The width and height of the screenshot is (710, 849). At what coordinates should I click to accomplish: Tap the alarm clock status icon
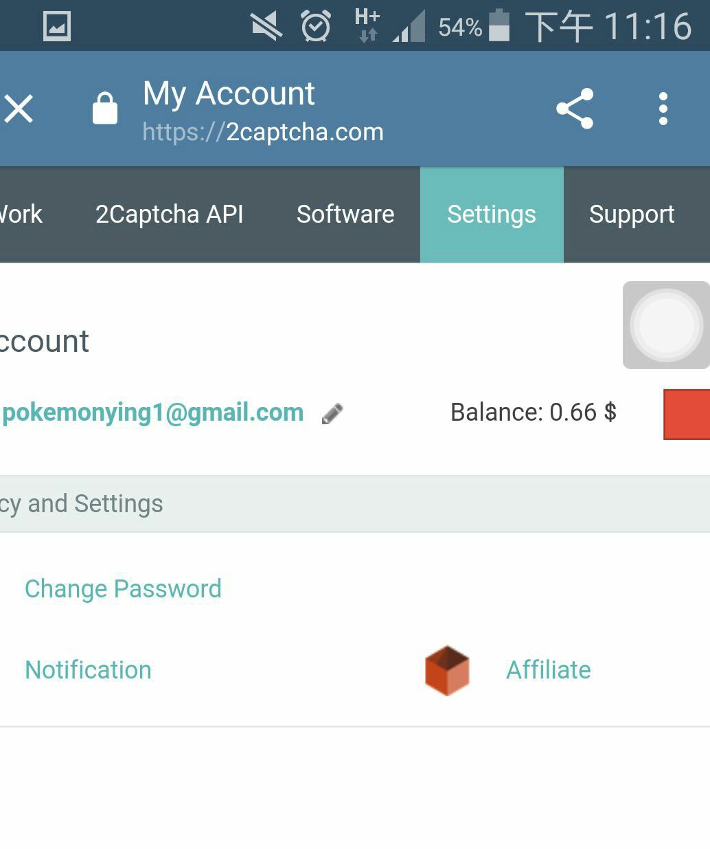click(x=316, y=26)
